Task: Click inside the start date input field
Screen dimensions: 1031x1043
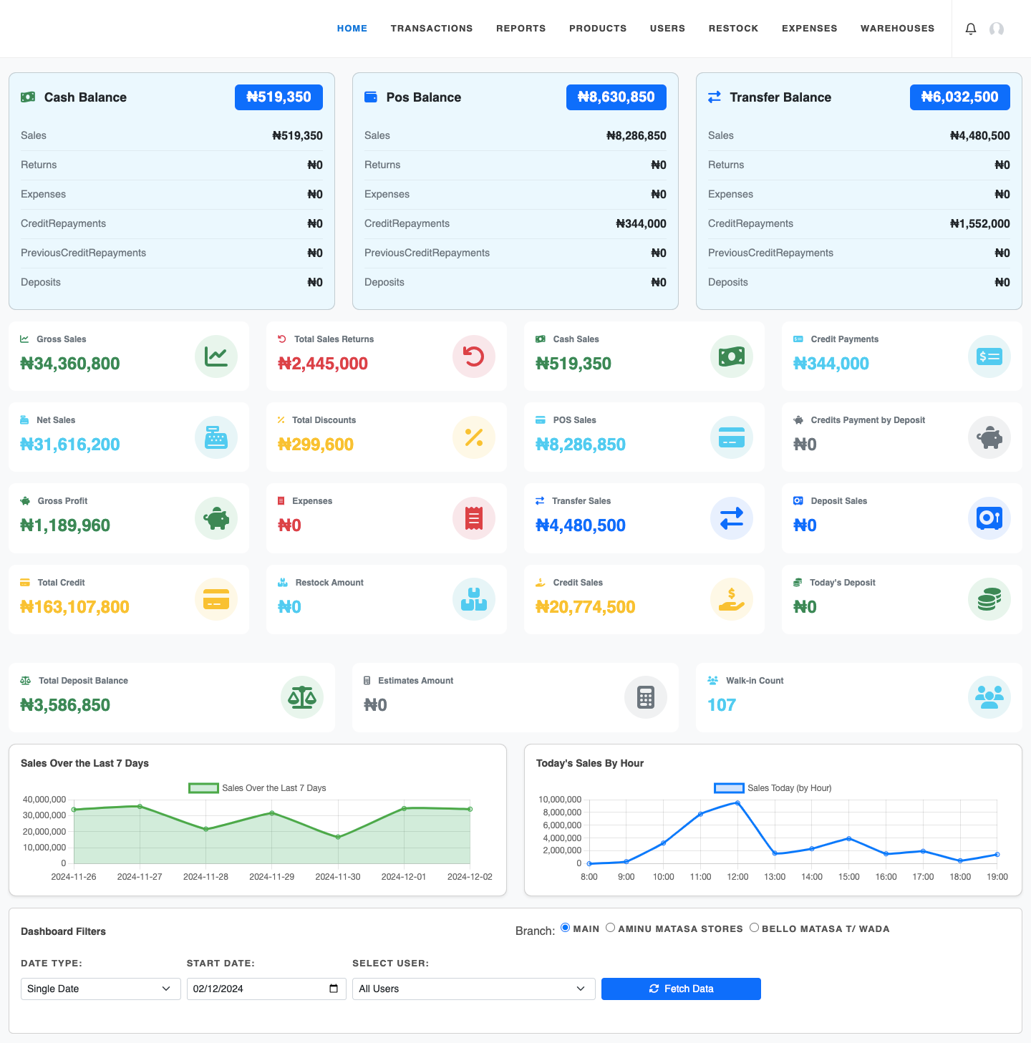Action: 251,989
